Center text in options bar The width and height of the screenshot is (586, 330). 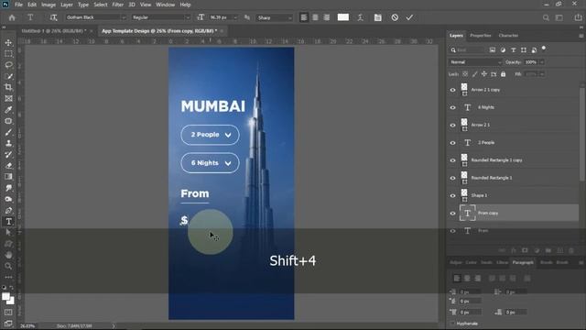click(315, 17)
